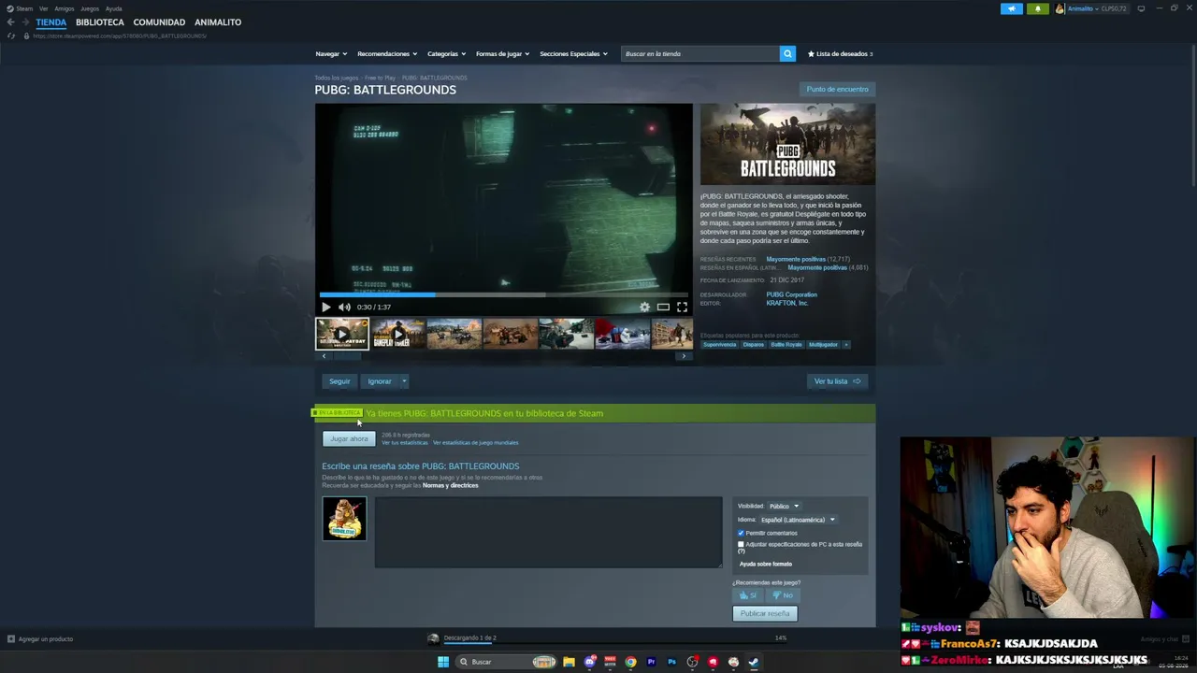This screenshot has width=1197, height=673.
Task: Open Punto de encuentro community hub
Action: pos(837,90)
